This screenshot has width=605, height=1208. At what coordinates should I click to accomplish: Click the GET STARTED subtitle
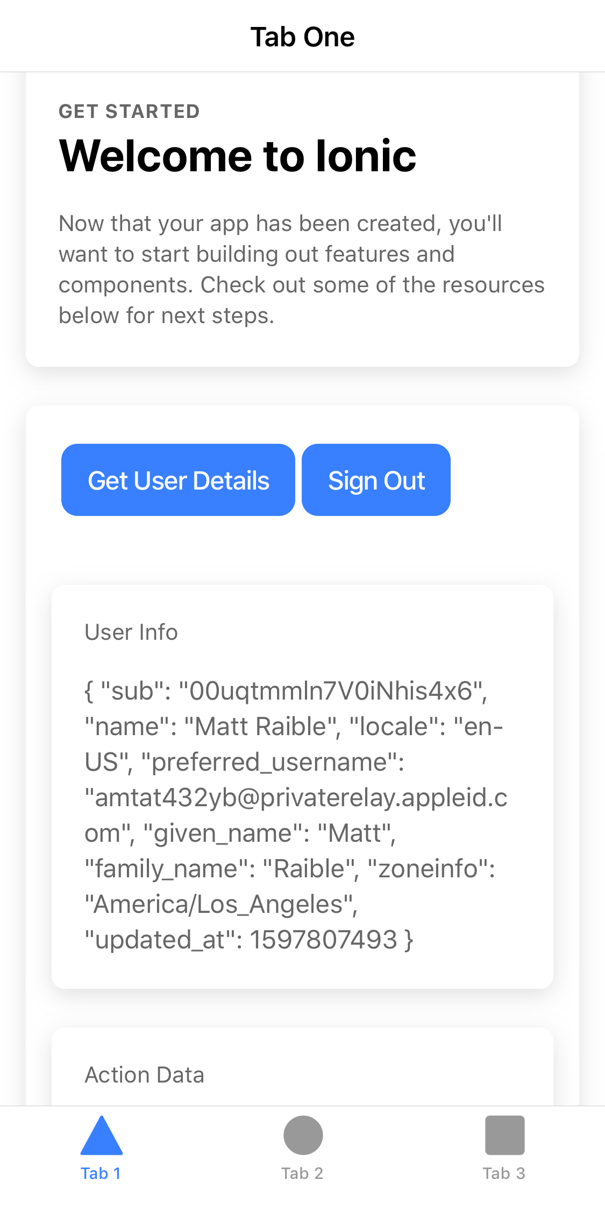129,111
